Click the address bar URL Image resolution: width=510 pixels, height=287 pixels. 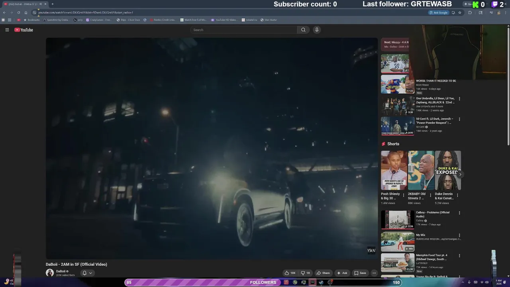coord(86,12)
